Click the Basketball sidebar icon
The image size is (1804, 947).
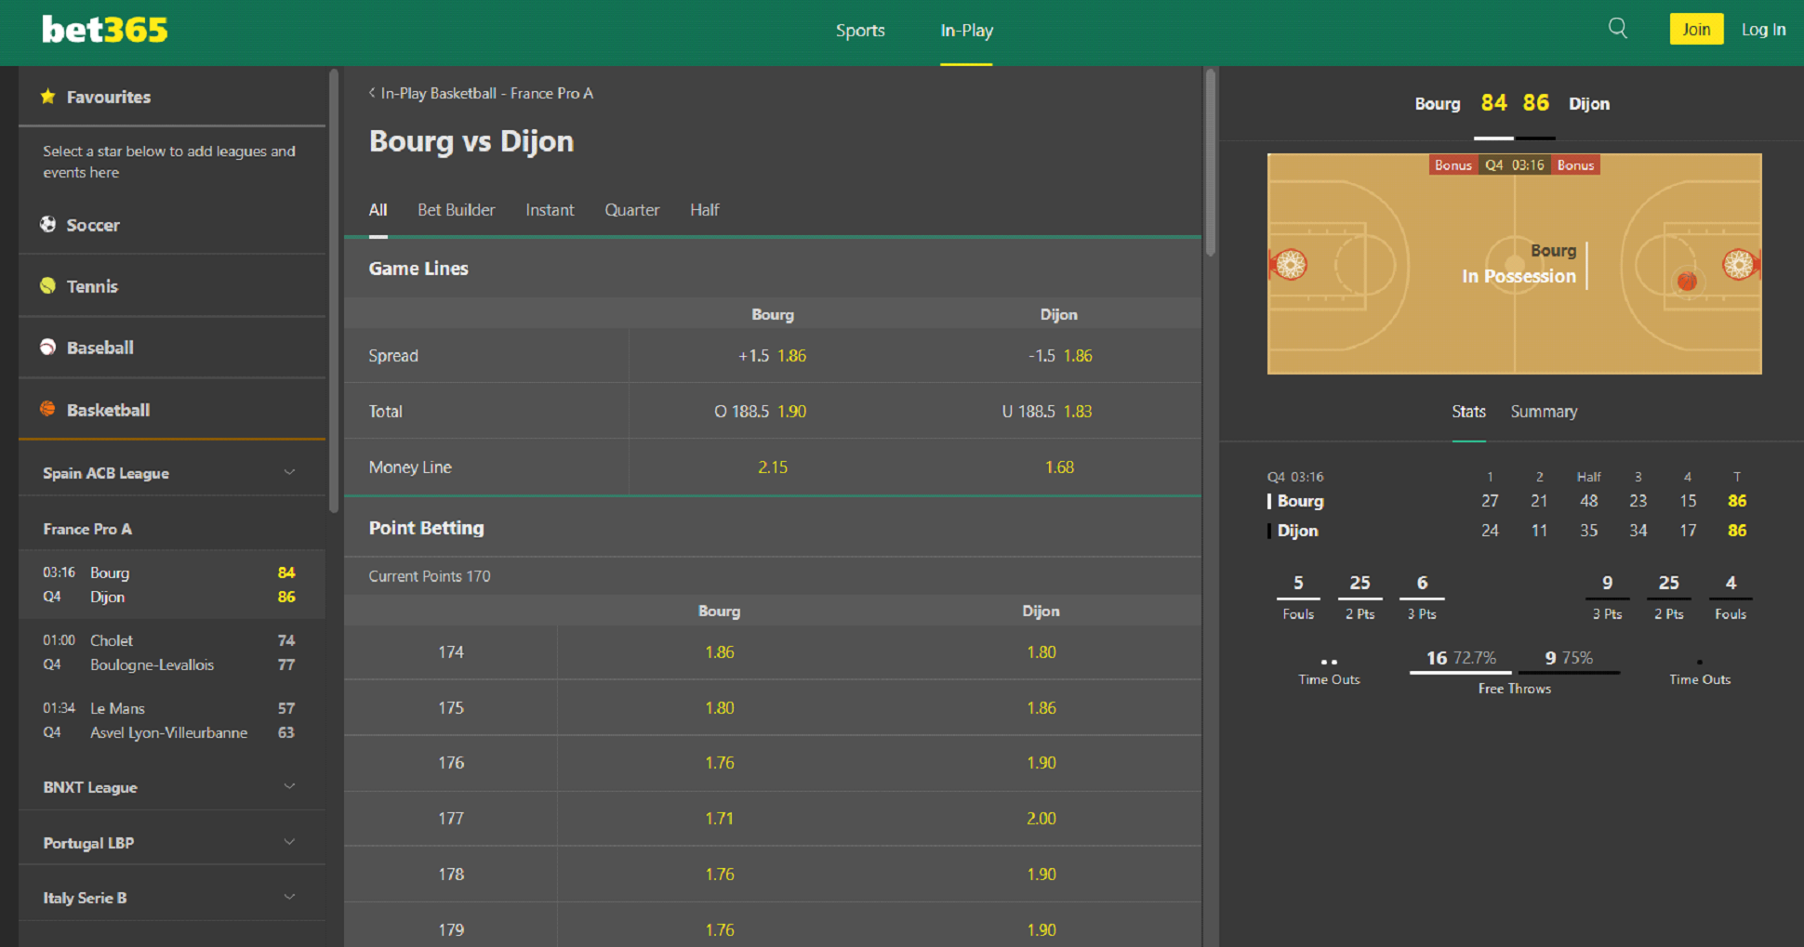coord(47,409)
